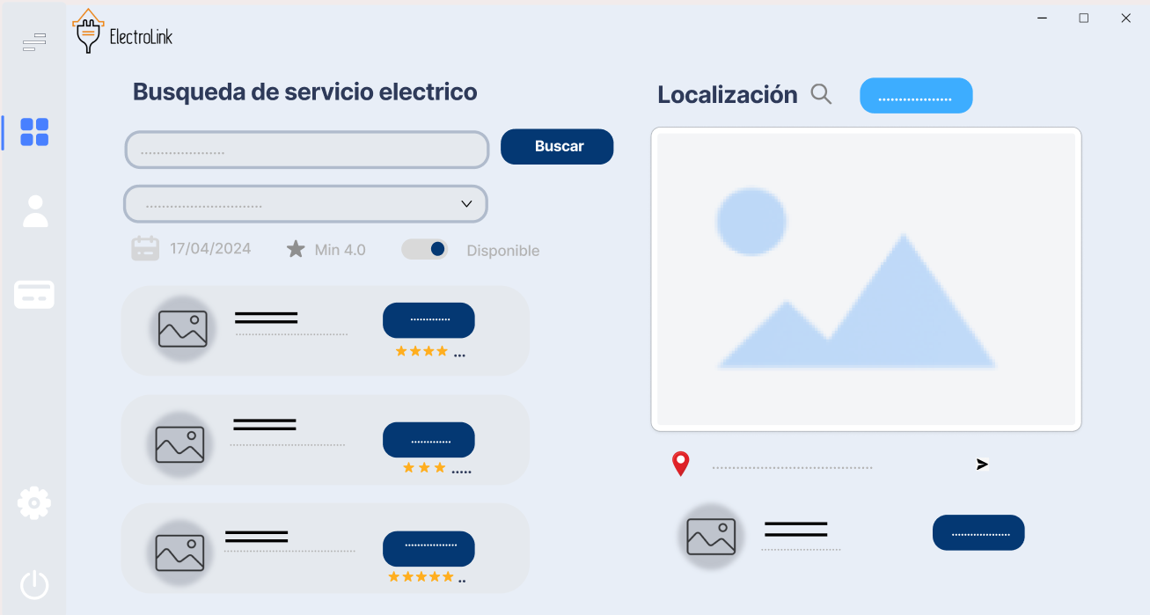Minimize the ElectroLink window
Viewport: 1150px width, 615px height.
pyautogui.click(x=1042, y=18)
